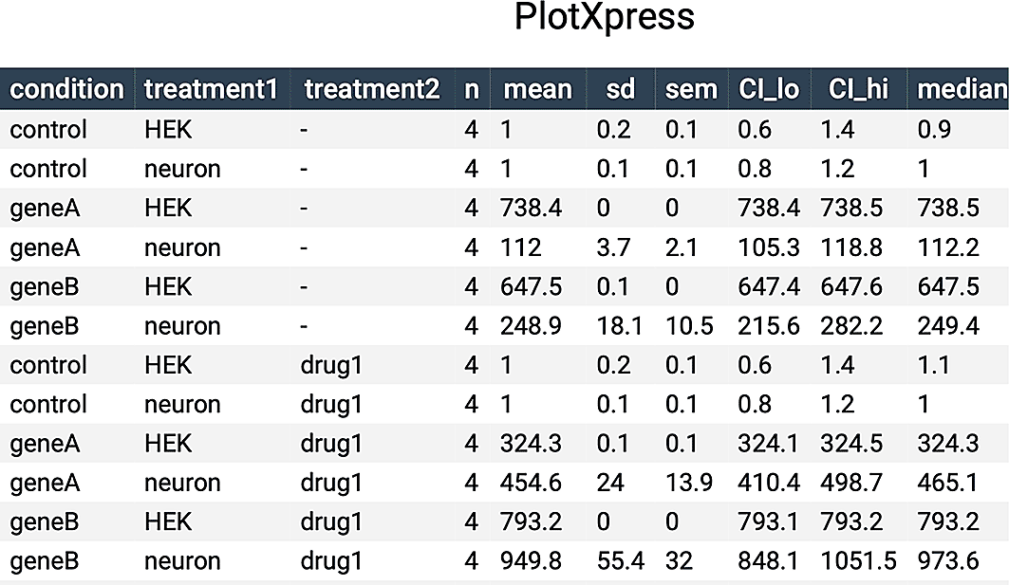Select the geneA HEK mean 738.4 cell

click(x=531, y=209)
